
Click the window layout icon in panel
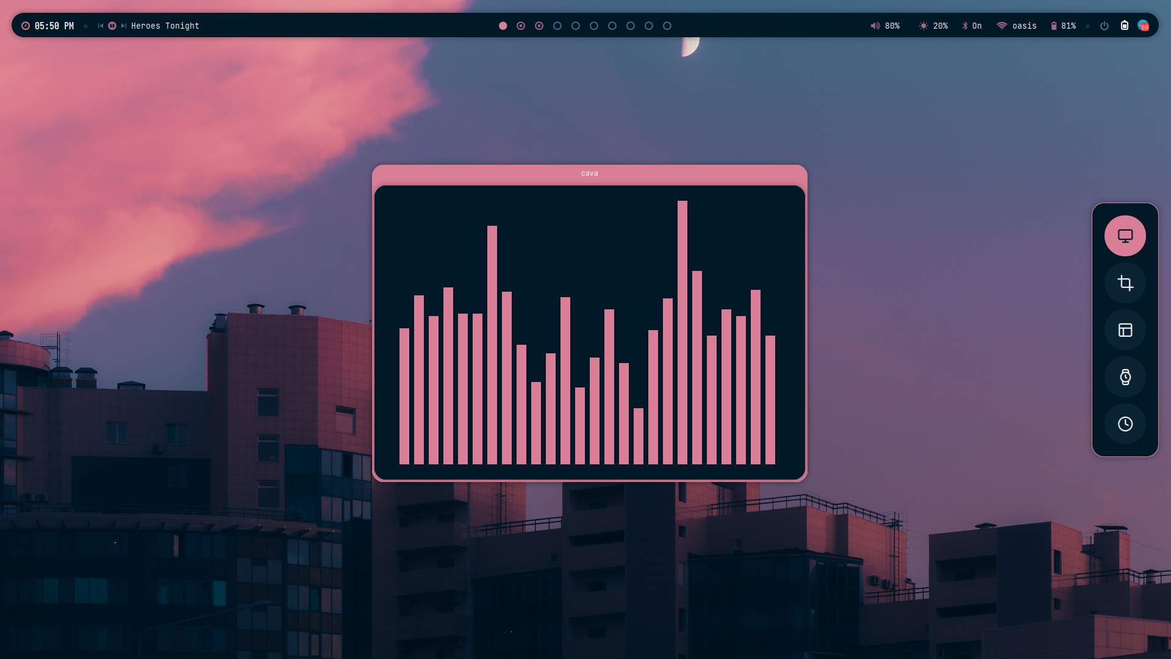tap(1125, 330)
